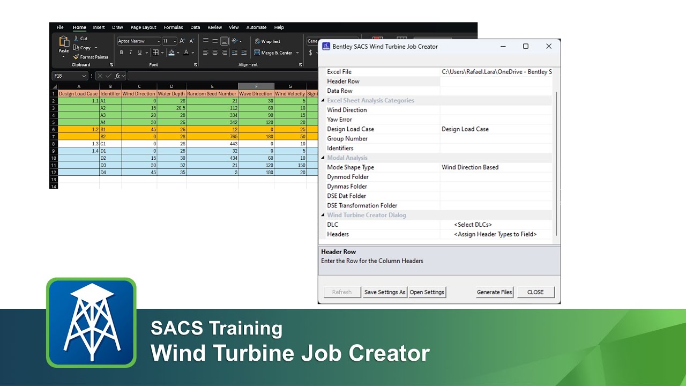Click Save Settings As button

click(385, 292)
